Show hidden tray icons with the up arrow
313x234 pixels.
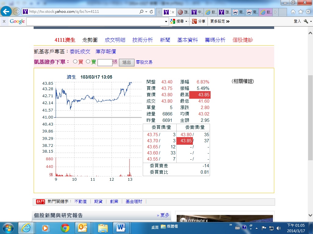point(257,228)
